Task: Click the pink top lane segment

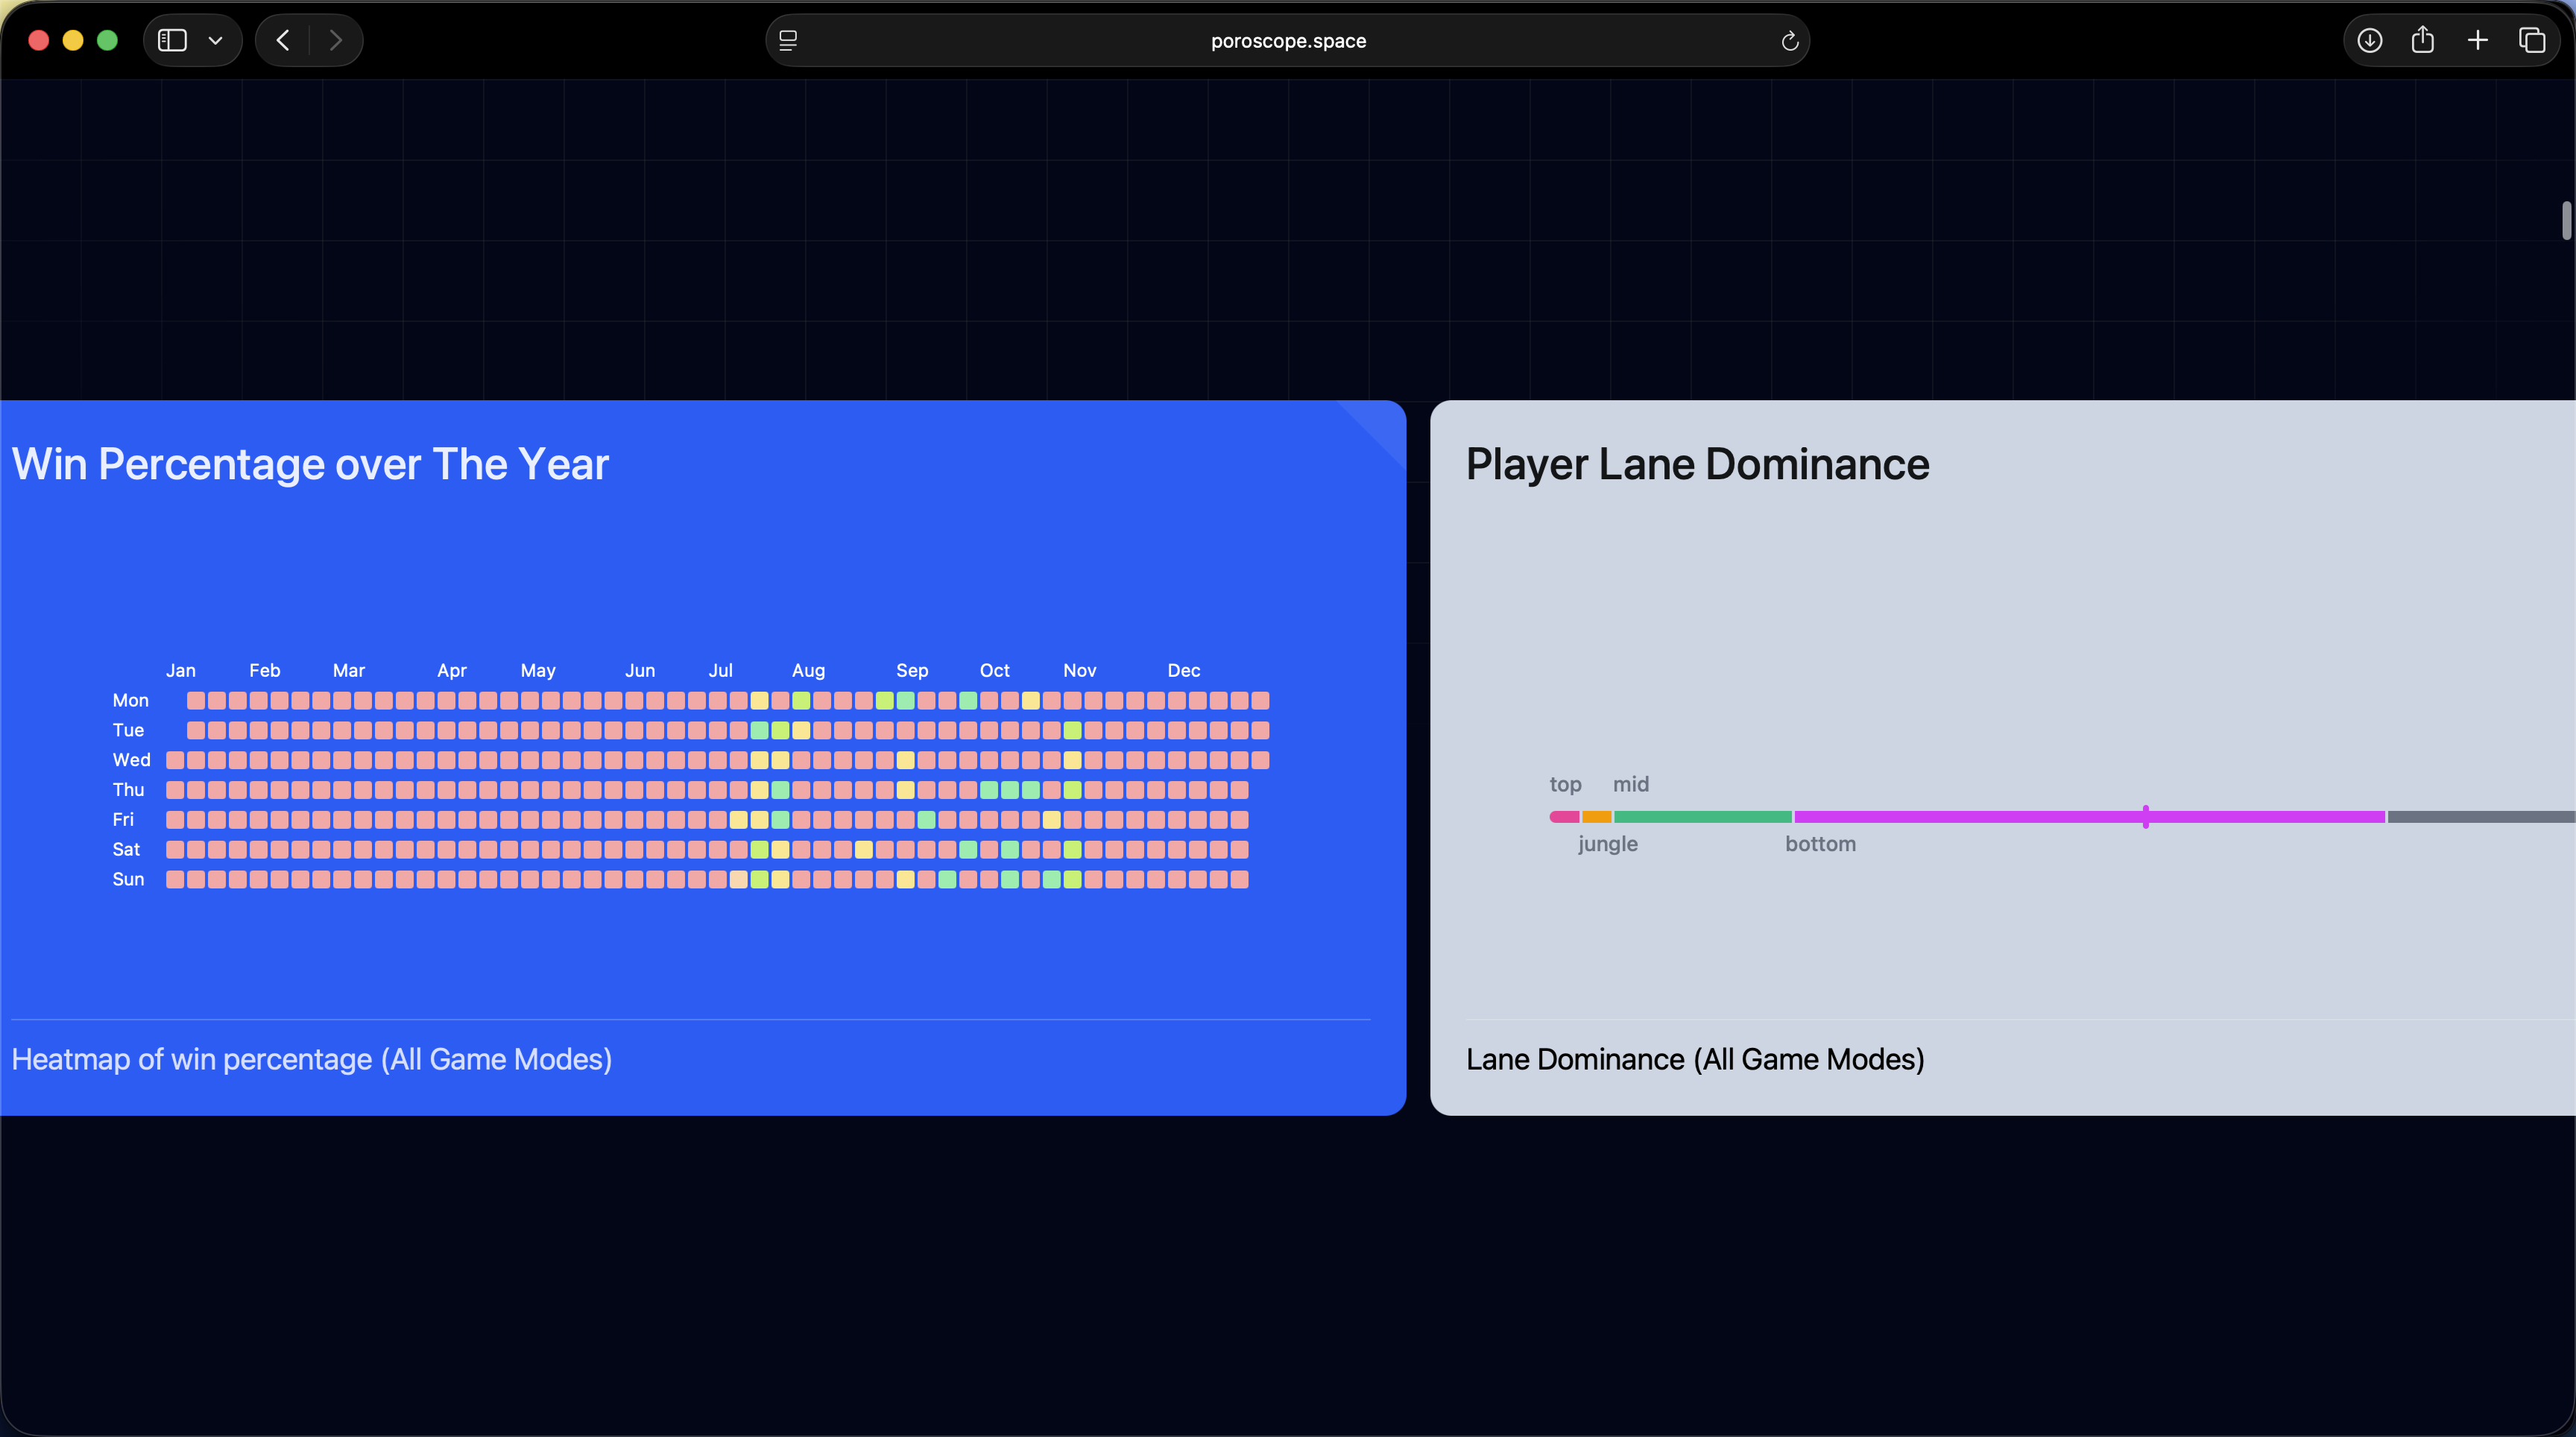Action: pos(1564,817)
